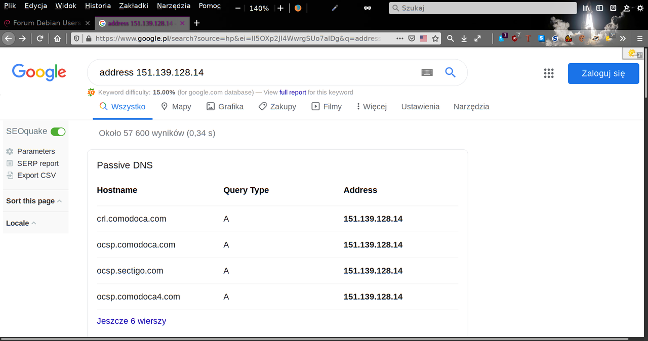Click the Google logo

pyautogui.click(x=39, y=72)
